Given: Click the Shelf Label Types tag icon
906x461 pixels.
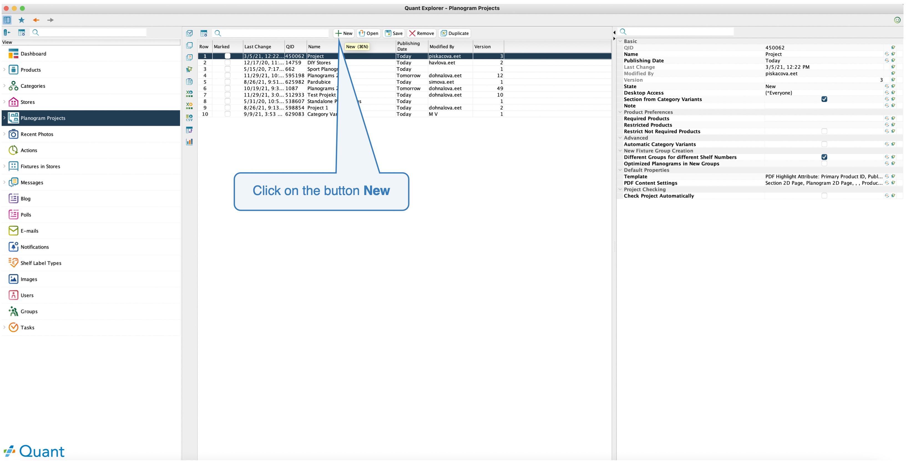Looking at the screenshot, I should (x=13, y=263).
